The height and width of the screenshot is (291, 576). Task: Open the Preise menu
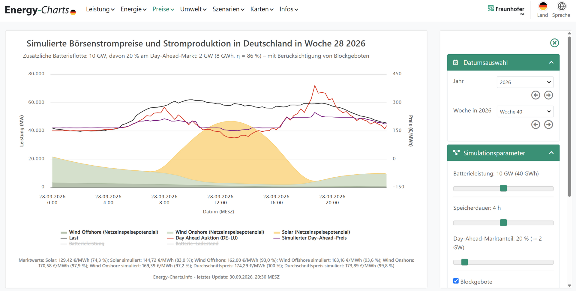click(163, 9)
